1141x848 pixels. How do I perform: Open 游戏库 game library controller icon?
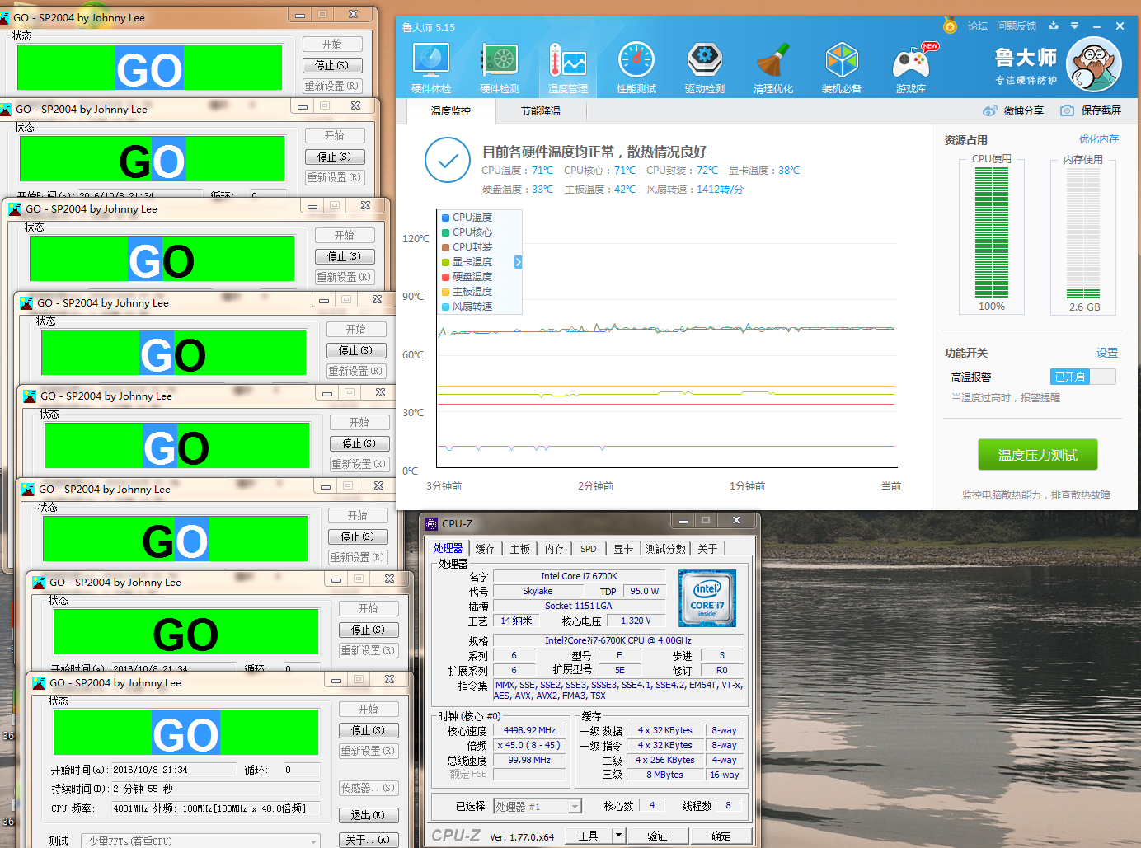(911, 68)
